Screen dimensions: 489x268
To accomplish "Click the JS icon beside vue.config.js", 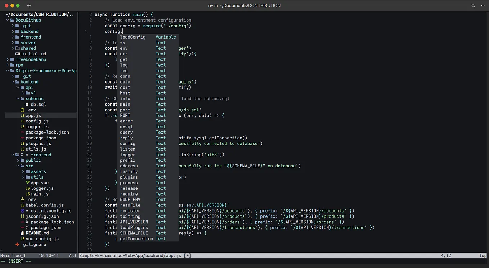I will 22,238.
